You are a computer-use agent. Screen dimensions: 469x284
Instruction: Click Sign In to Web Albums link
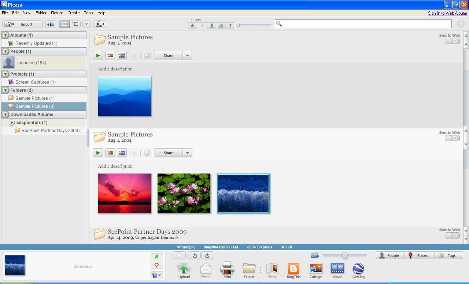point(448,13)
